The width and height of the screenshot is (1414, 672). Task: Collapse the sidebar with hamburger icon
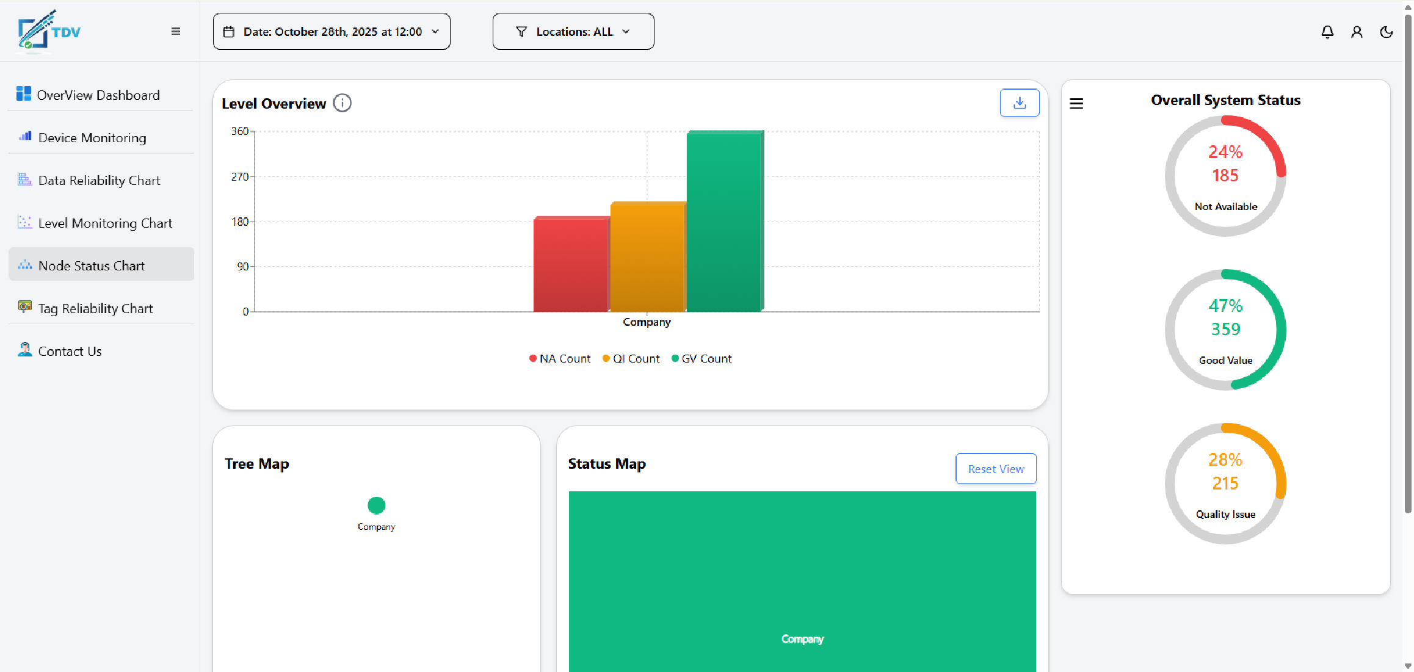pos(176,32)
